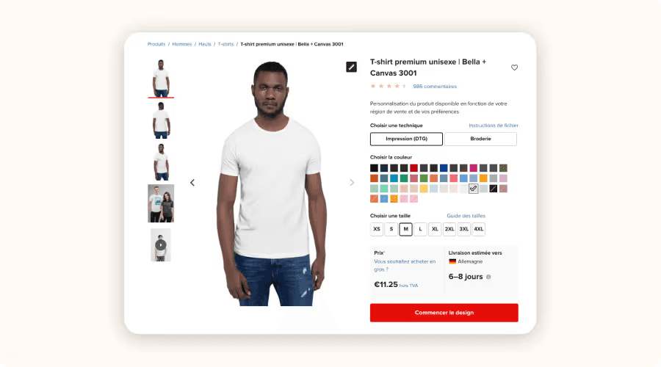Add product to favorites with heart icon
The height and width of the screenshot is (367, 661).
(514, 68)
